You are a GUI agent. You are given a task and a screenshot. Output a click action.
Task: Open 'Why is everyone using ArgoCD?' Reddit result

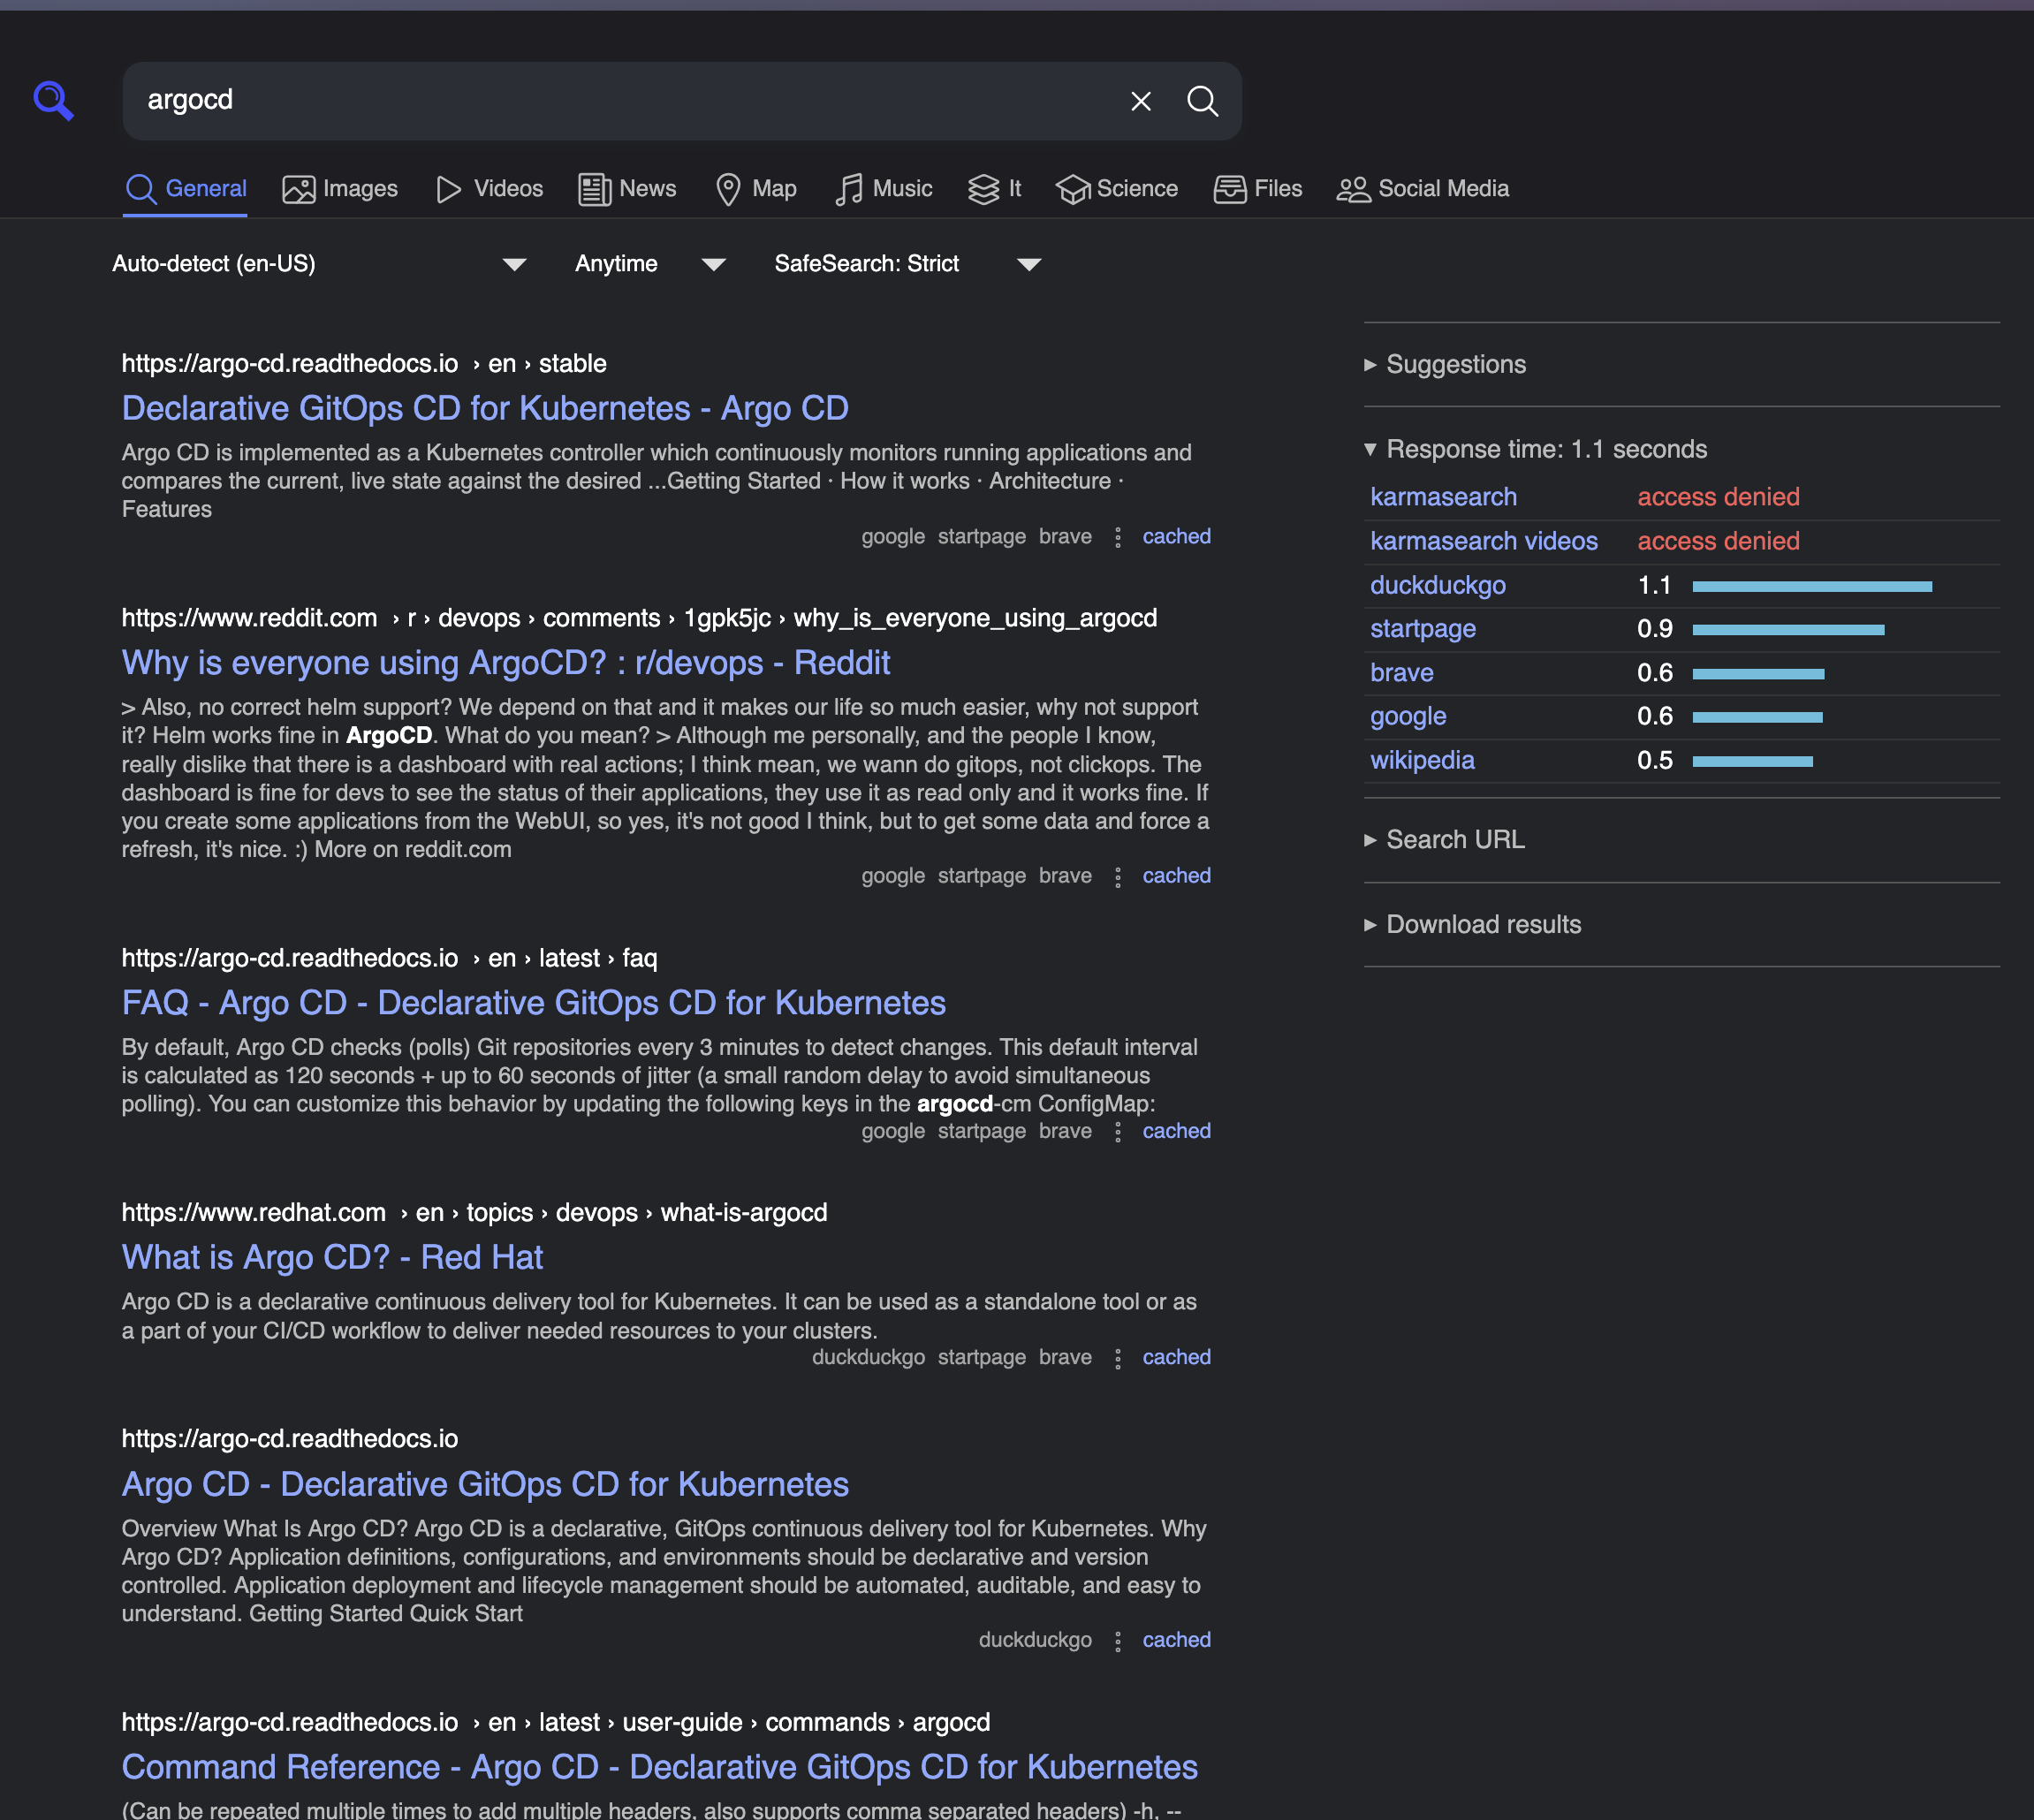tap(506, 663)
